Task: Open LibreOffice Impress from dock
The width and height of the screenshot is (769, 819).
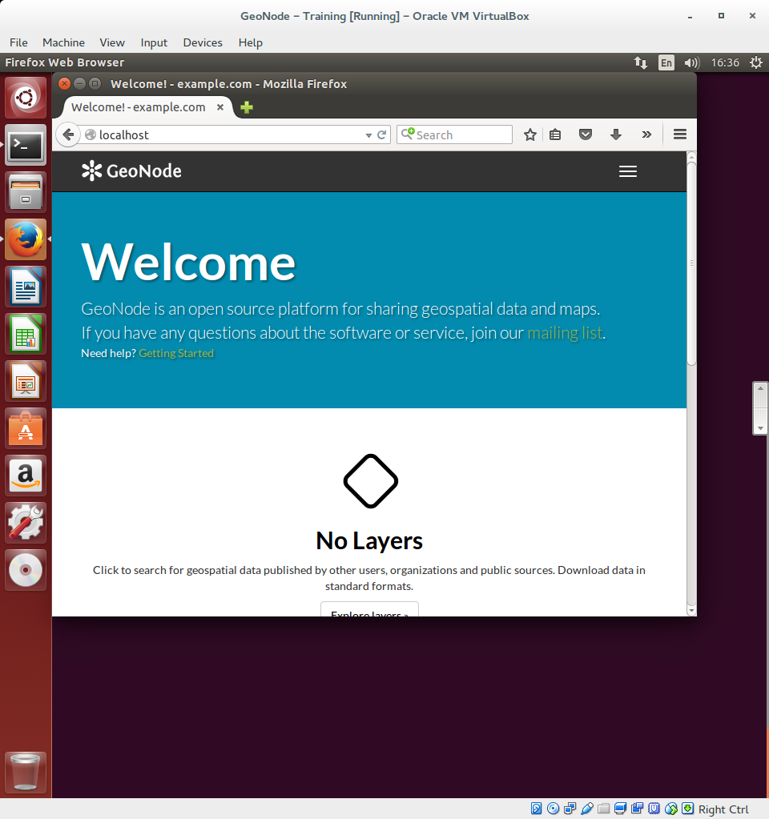Action: pos(26,381)
